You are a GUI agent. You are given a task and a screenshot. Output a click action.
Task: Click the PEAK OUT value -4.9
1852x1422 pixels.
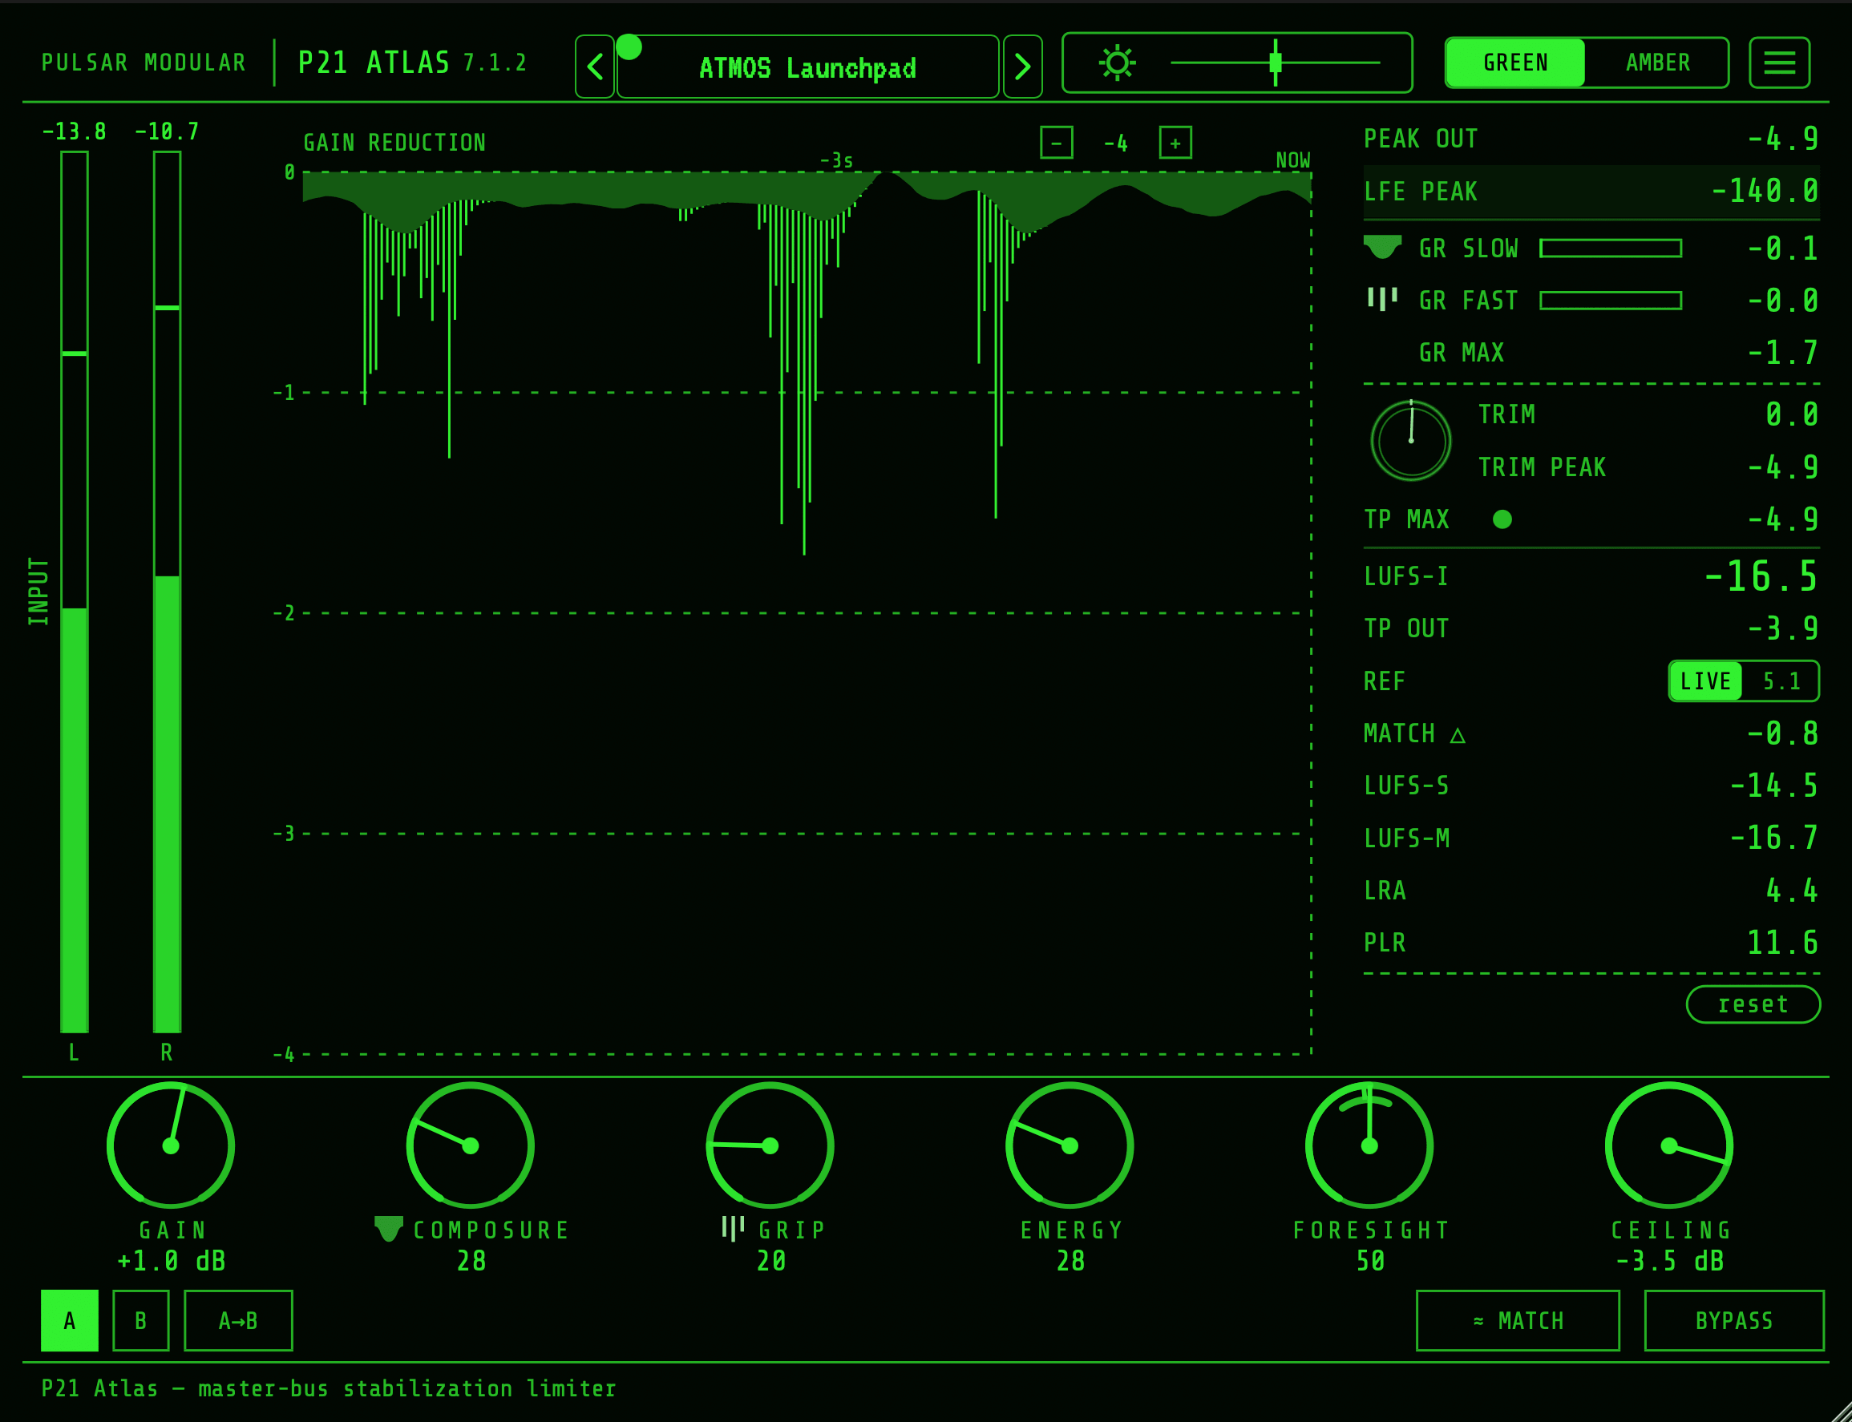pyautogui.click(x=1783, y=139)
